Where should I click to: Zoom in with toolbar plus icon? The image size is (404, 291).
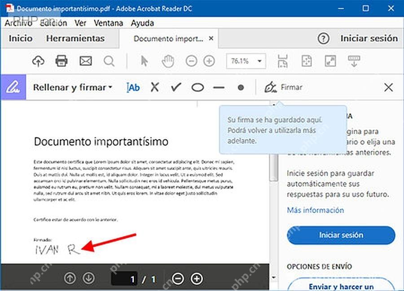pyautogui.click(x=209, y=61)
